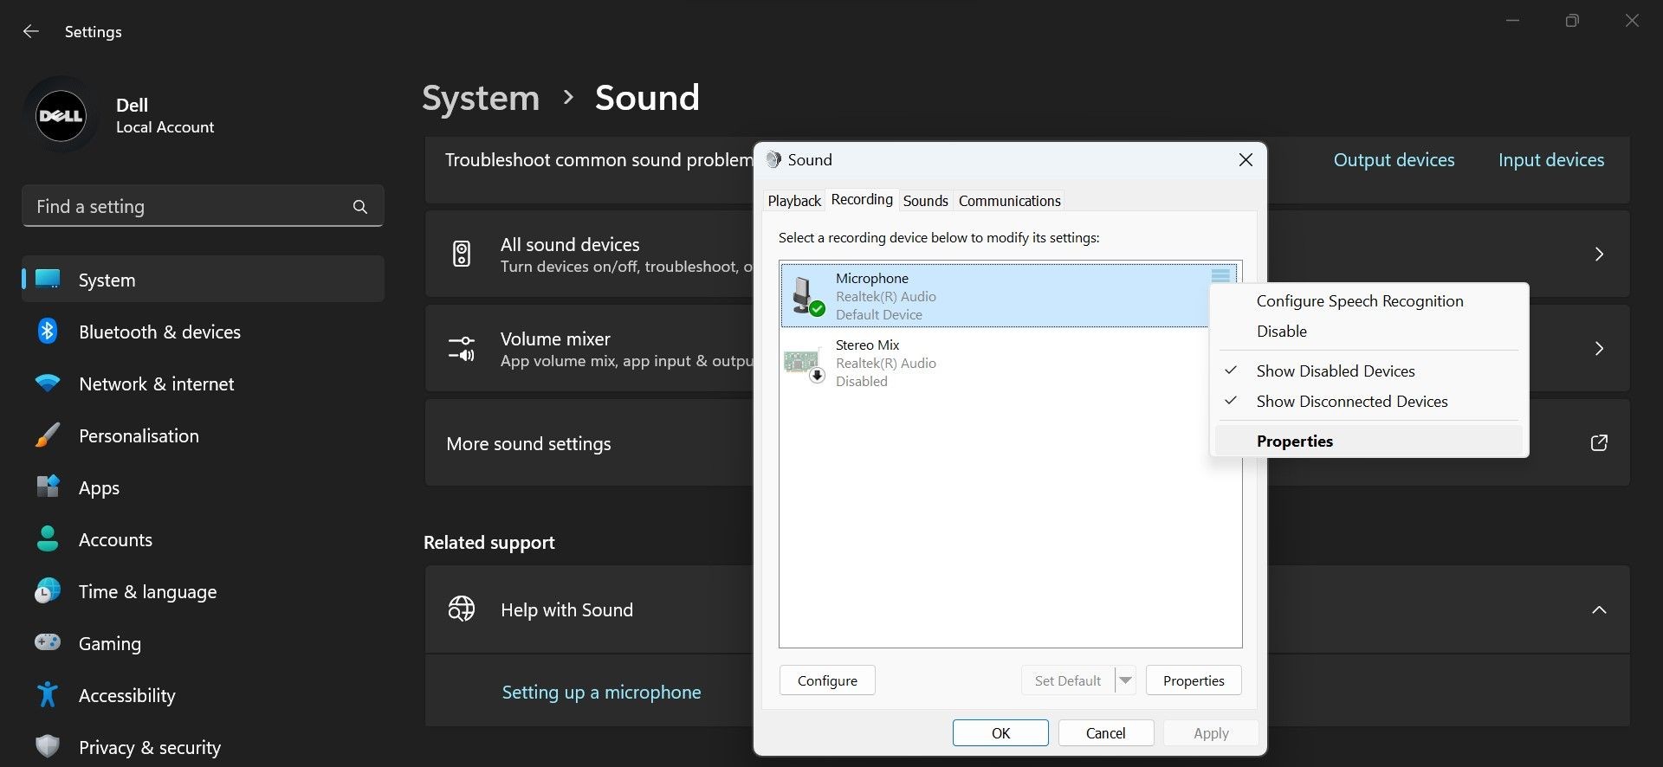
Task: Click the Find a setting search box
Action: (203, 206)
